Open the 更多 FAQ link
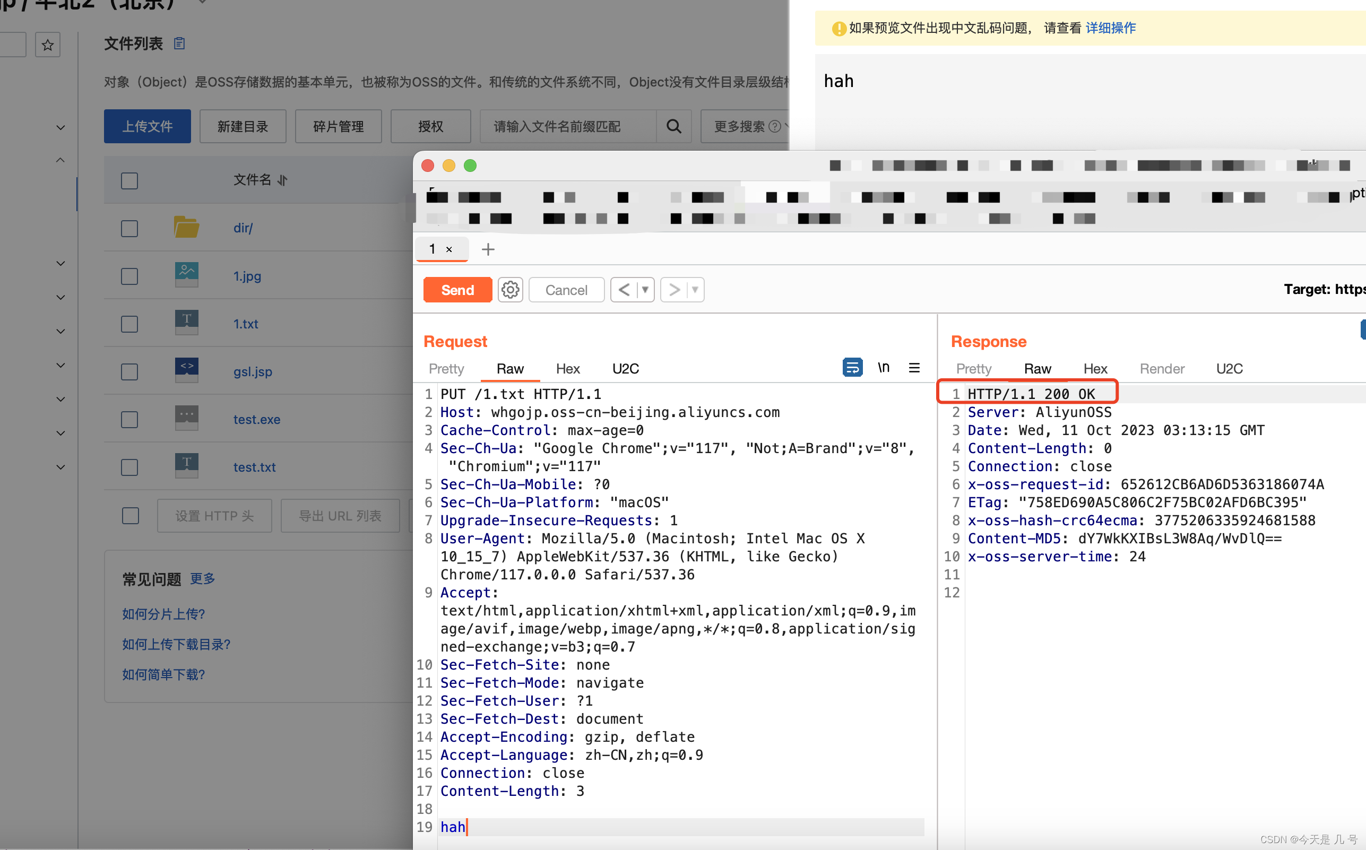Screen dimensions: 1366x850 202,578
